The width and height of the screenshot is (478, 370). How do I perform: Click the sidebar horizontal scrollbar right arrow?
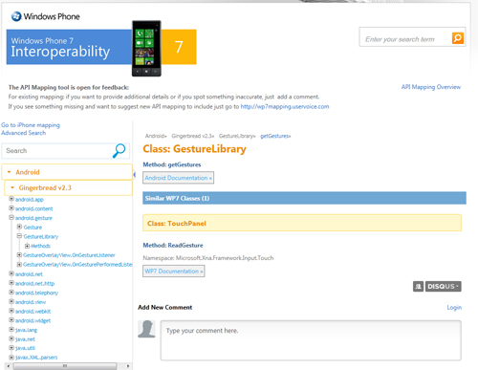point(128,366)
